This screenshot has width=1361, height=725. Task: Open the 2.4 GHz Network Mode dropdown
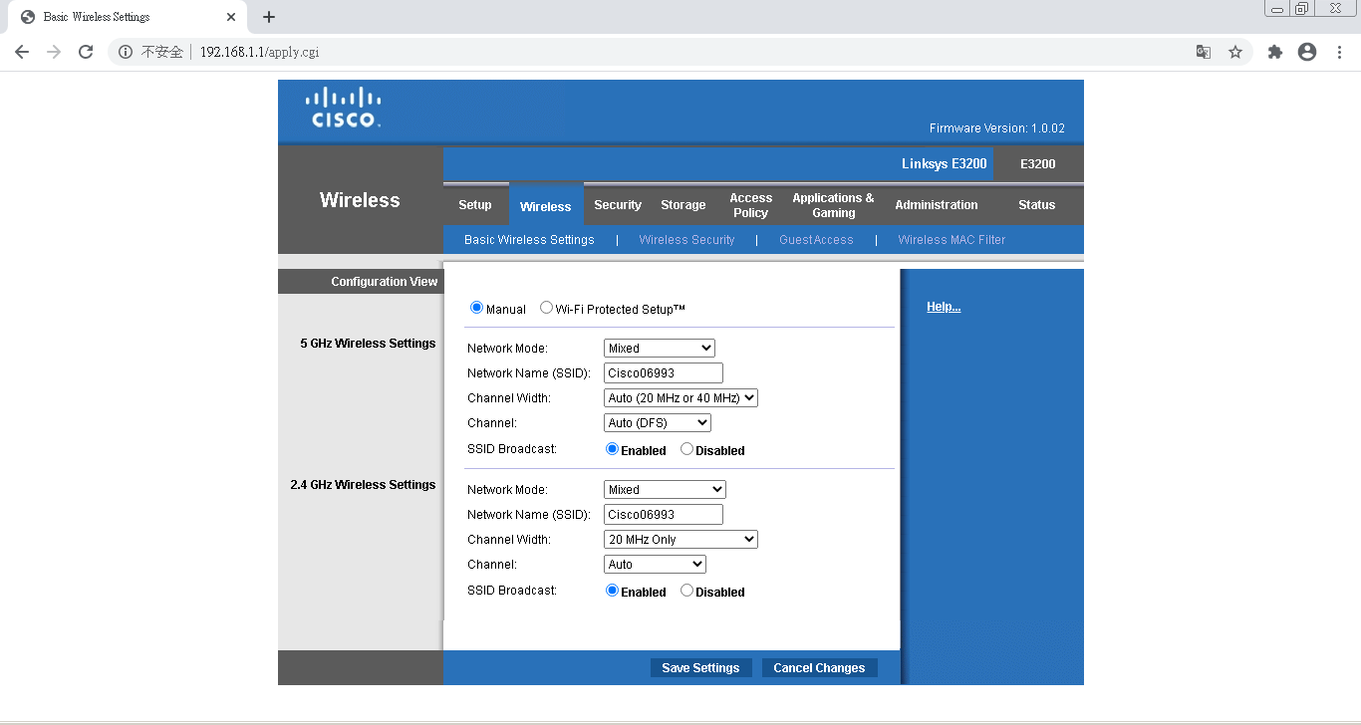tap(665, 490)
